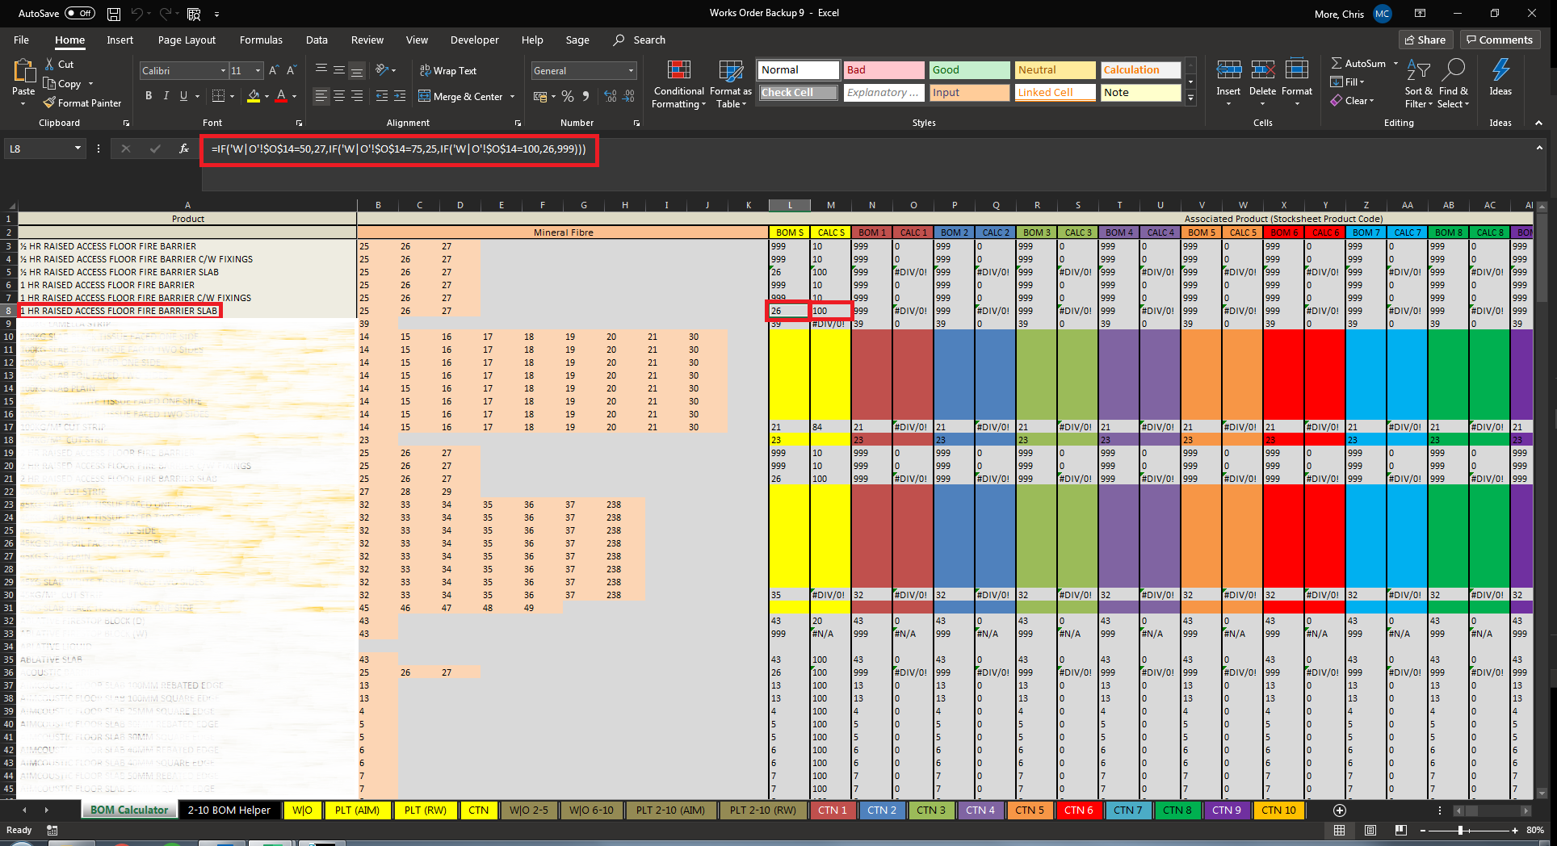
Task: Click the Insert Function fx icon
Action: [184, 149]
